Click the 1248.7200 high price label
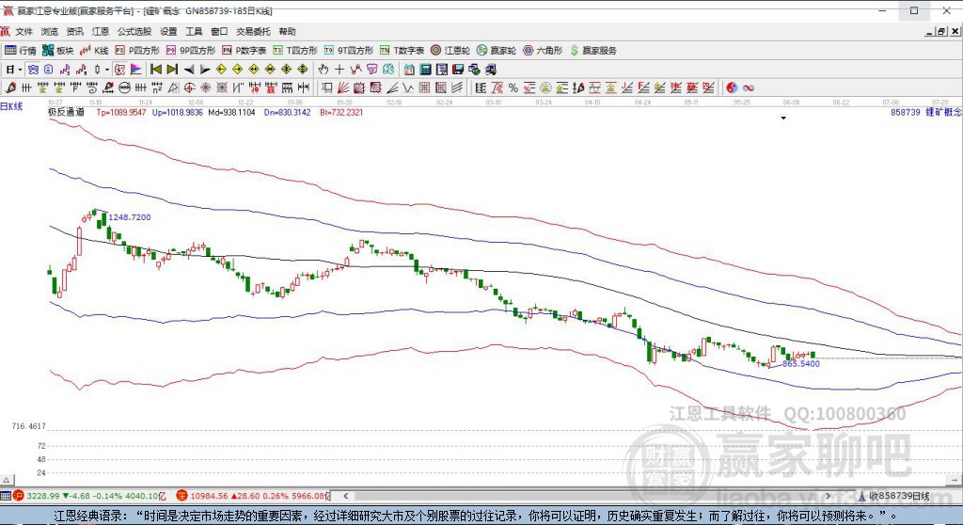Viewport: 963px width, 525px height. [x=130, y=217]
